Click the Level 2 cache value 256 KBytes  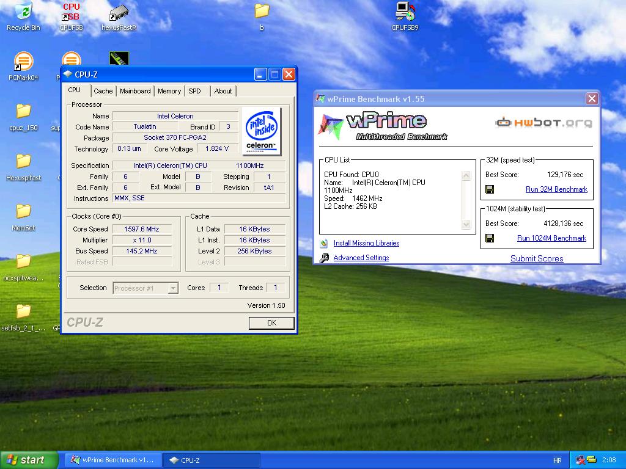[255, 251]
